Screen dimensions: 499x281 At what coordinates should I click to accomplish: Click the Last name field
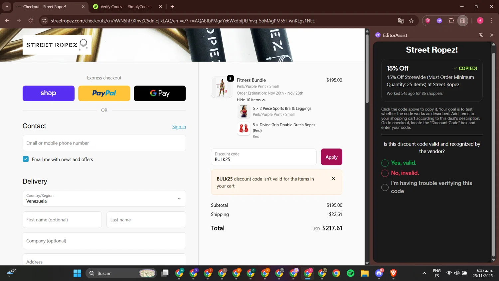point(146,220)
